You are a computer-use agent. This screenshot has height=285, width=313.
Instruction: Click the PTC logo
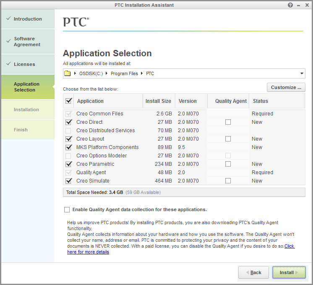[76, 22]
